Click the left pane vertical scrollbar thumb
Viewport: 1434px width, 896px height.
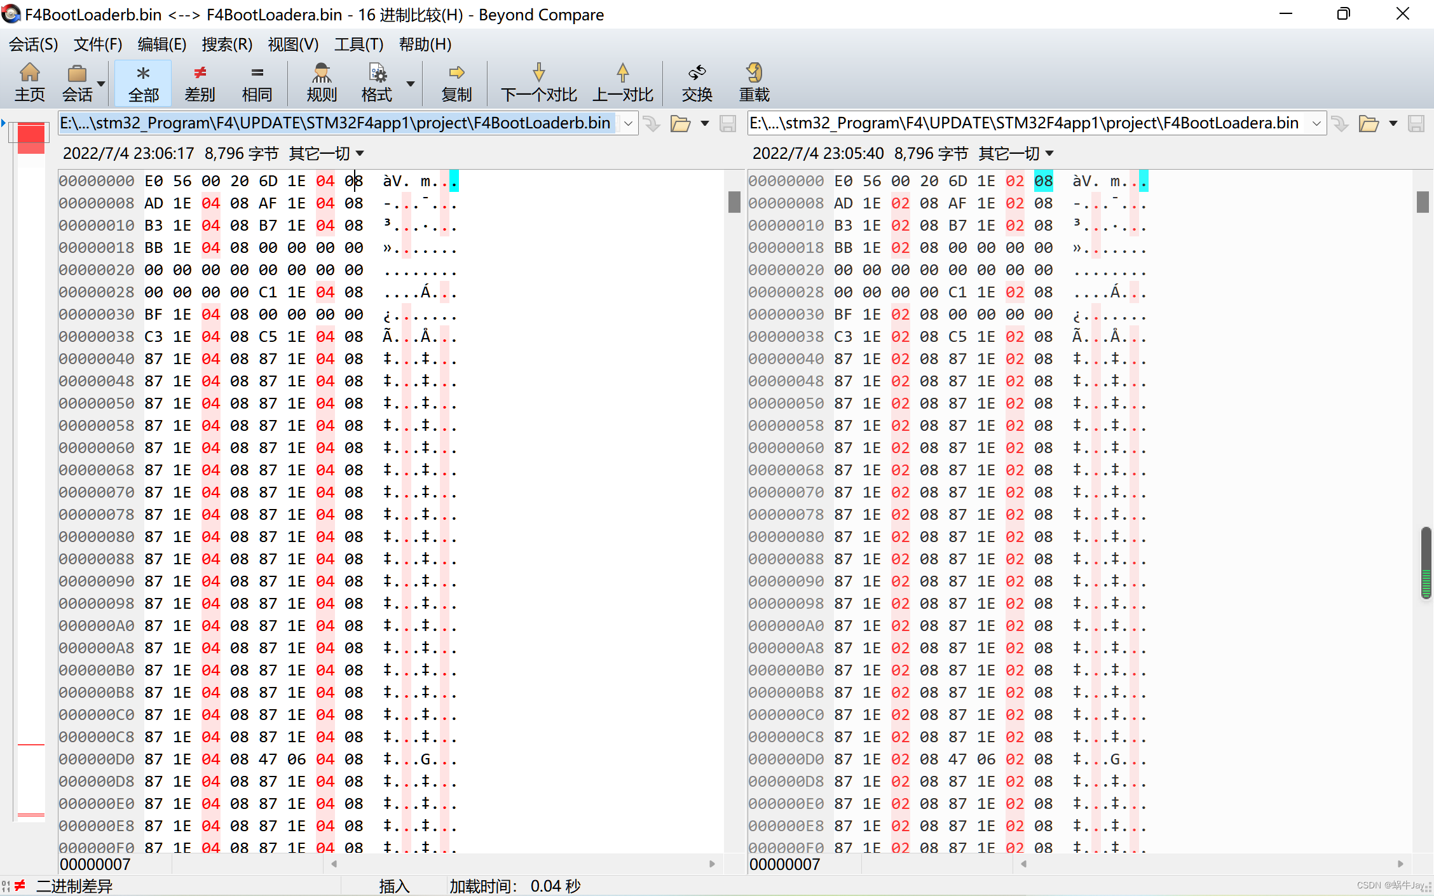734,202
